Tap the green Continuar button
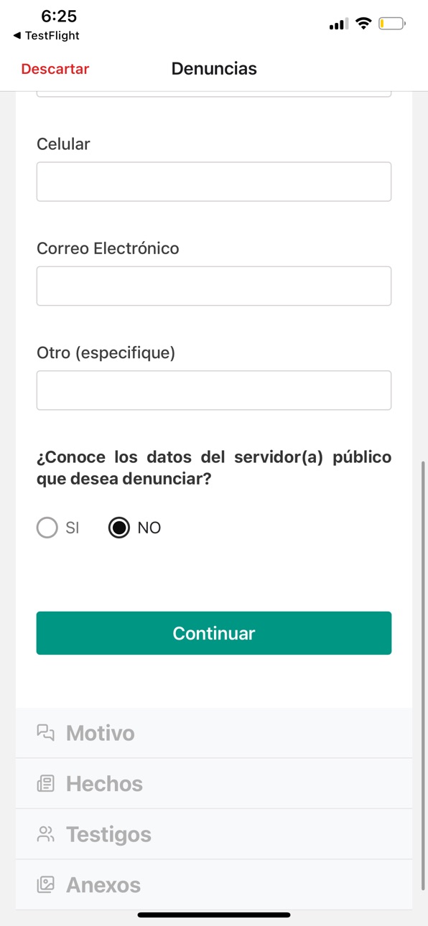This screenshot has width=428, height=926. pos(214,633)
